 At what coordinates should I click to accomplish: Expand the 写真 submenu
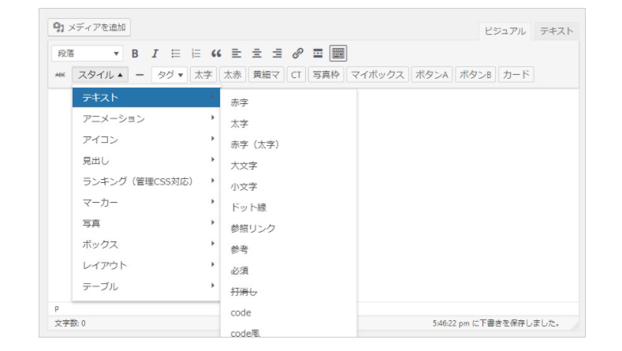tap(146, 223)
